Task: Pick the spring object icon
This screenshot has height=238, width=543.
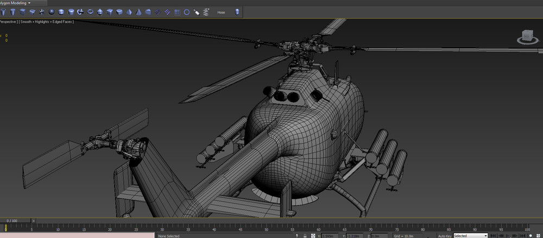Action: [206, 11]
